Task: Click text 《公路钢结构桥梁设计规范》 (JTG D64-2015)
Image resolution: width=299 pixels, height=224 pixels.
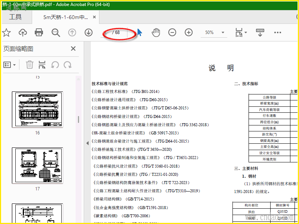Action: [x=132, y=116]
